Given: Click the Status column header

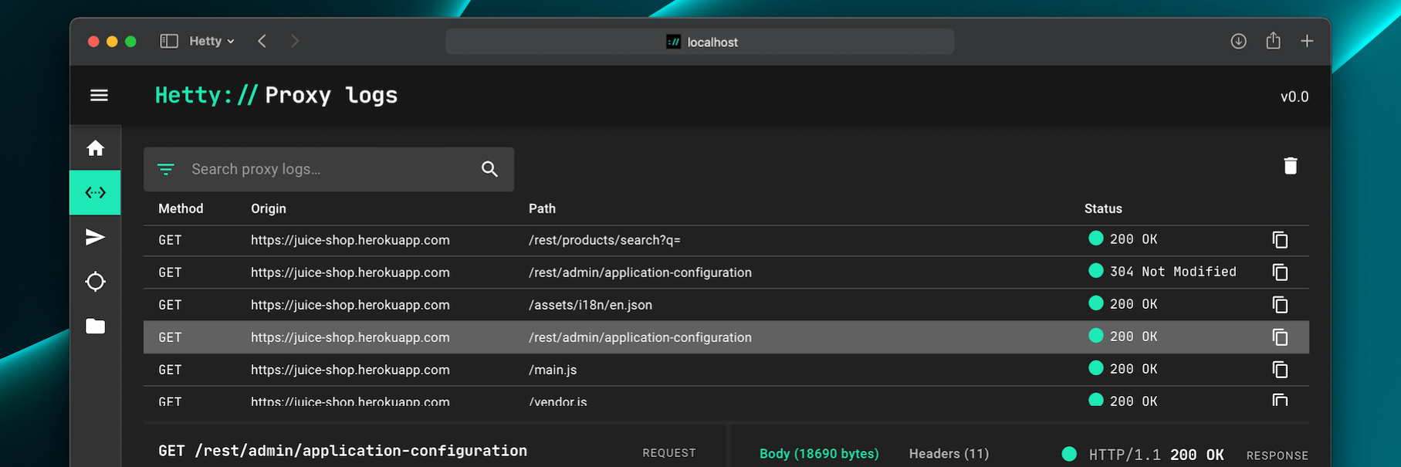Looking at the screenshot, I should click(x=1103, y=208).
